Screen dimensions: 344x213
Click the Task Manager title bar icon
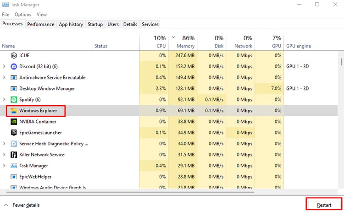click(5, 5)
